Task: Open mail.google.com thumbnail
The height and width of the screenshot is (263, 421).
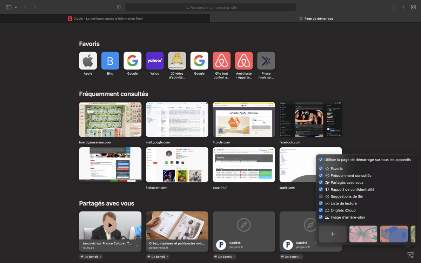Action: tap(177, 120)
